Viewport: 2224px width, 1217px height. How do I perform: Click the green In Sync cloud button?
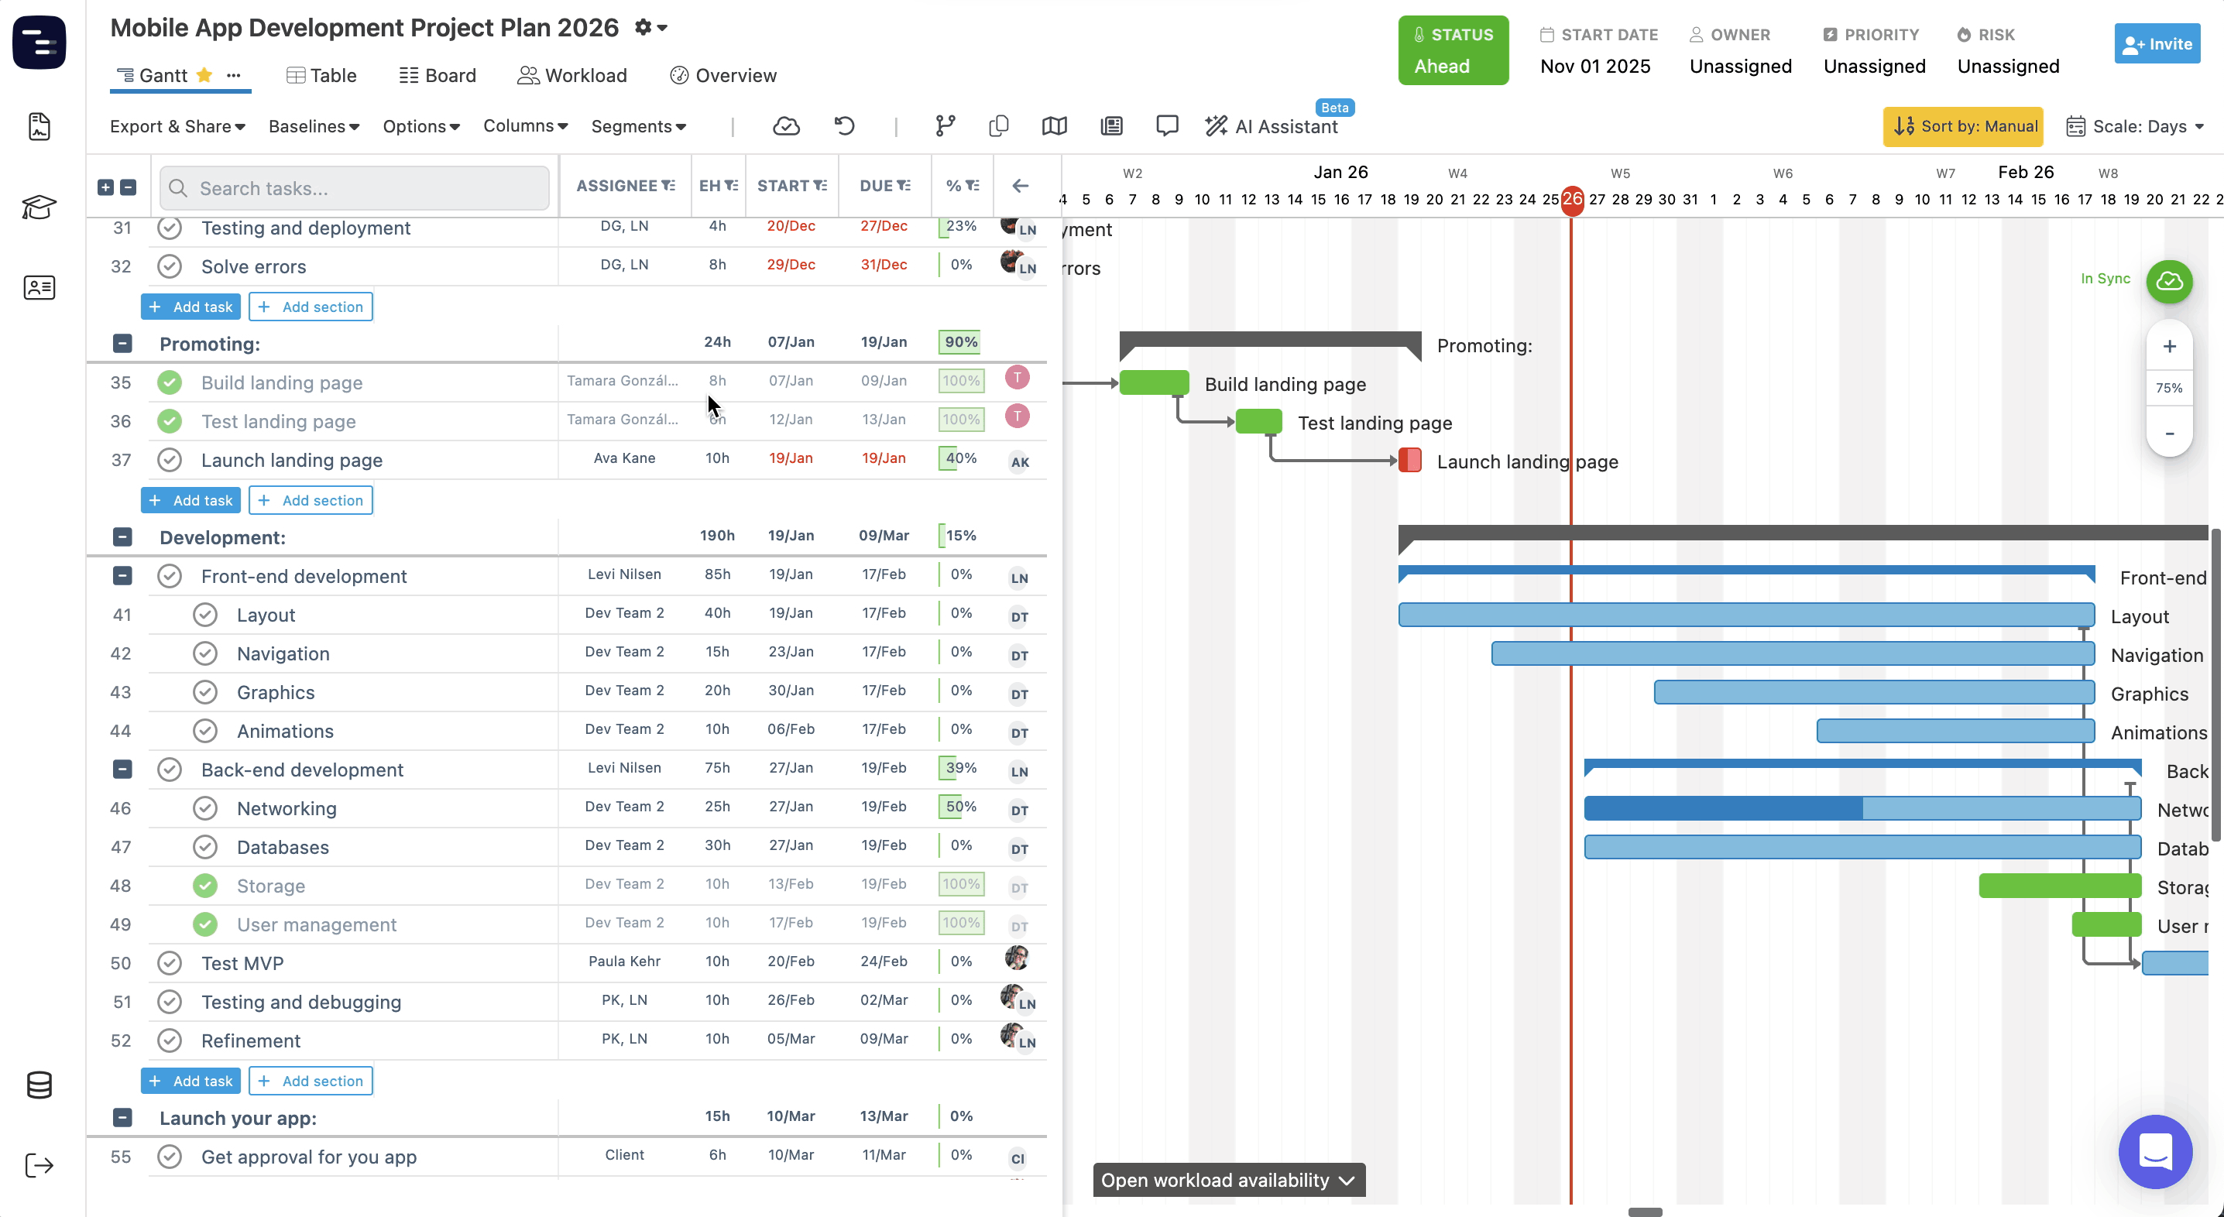[2169, 281]
